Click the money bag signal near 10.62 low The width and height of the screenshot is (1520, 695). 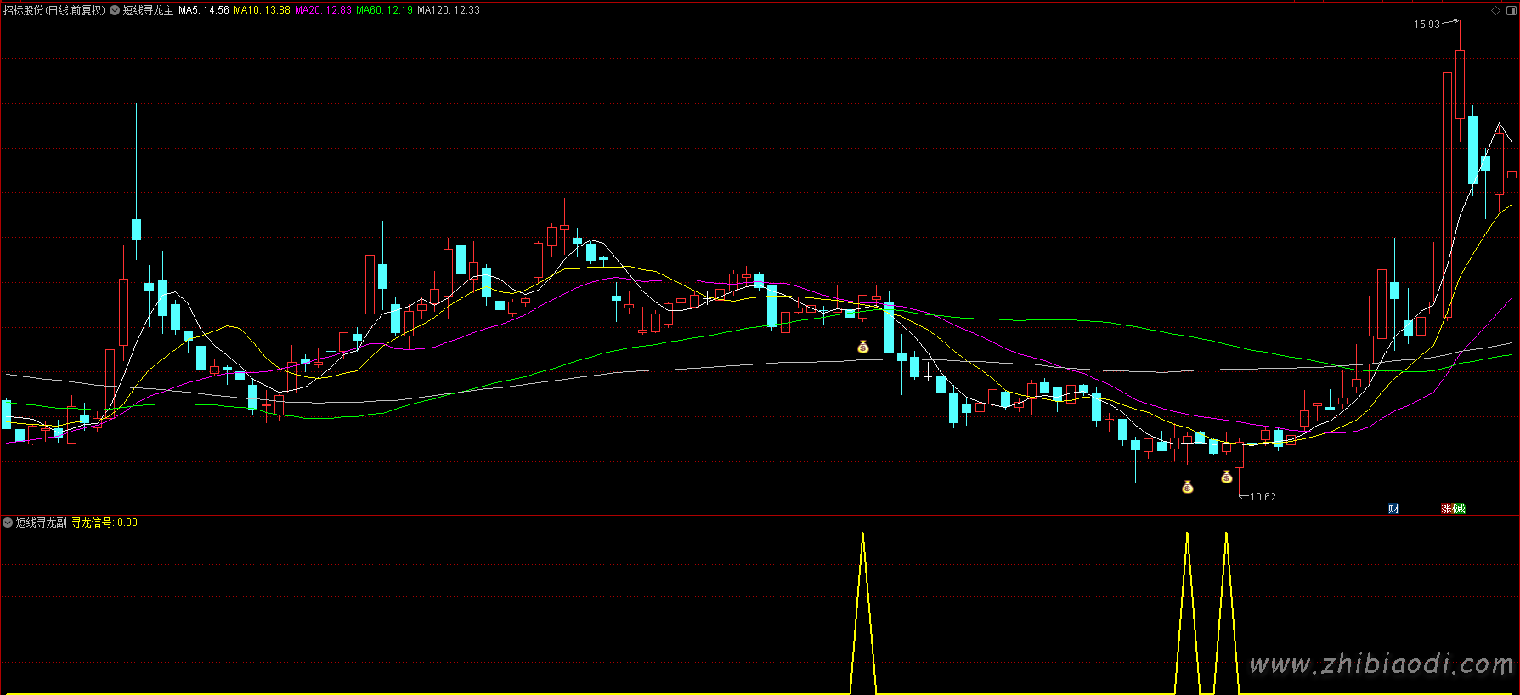click(1226, 477)
